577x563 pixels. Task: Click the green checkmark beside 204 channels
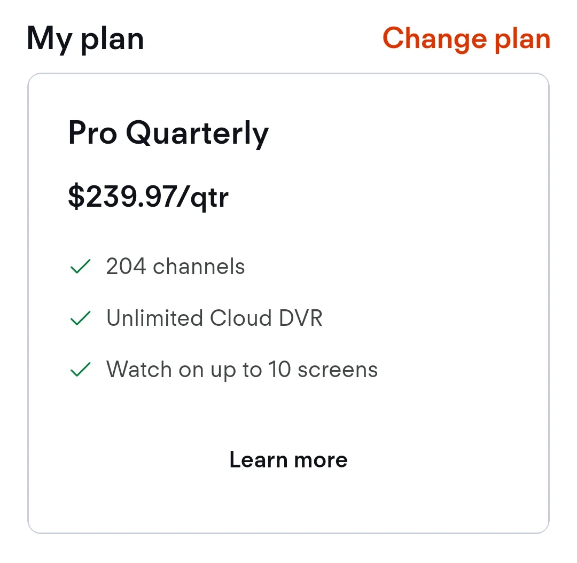[80, 267]
